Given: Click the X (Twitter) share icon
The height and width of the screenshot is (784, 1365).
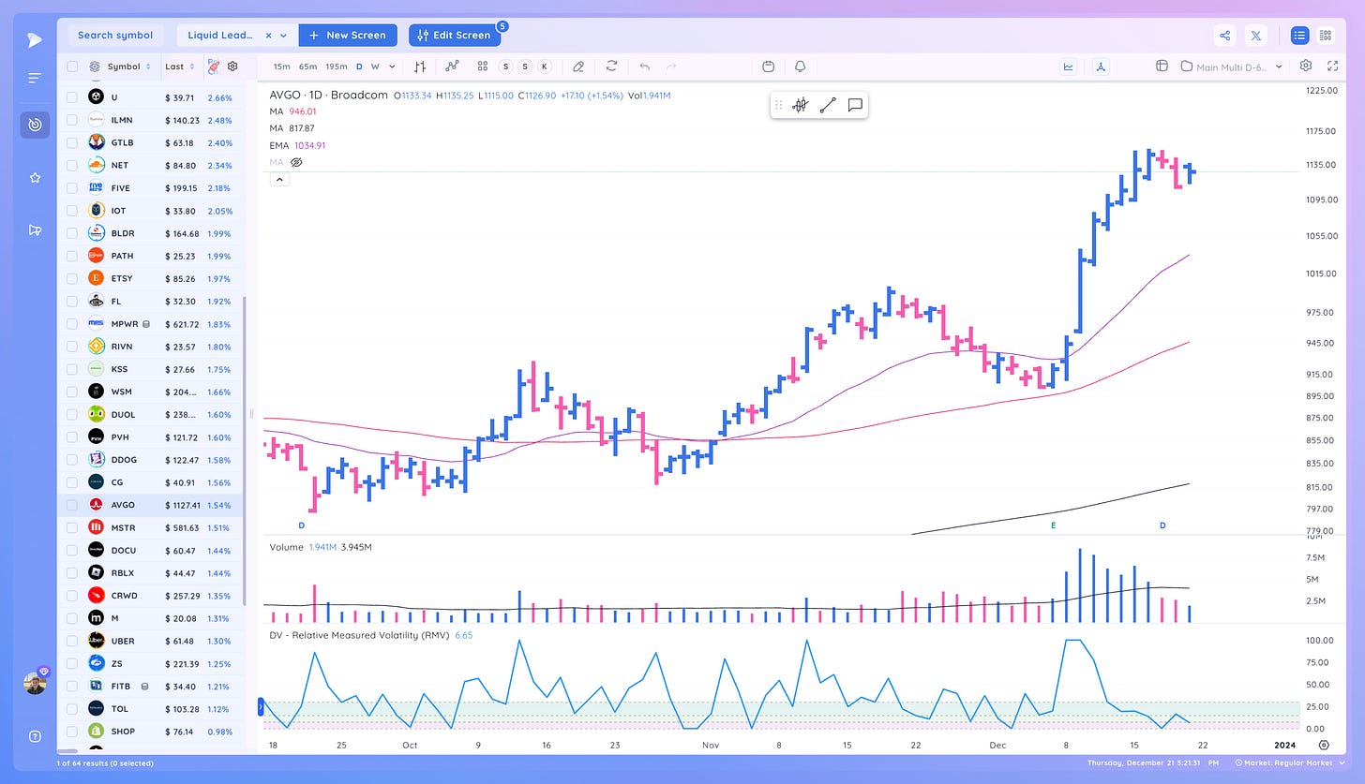Looking at the screenshot, I should click(1256, 36).
